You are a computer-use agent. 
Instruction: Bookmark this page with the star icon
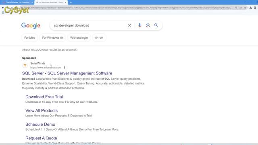(x=245, y=8)
